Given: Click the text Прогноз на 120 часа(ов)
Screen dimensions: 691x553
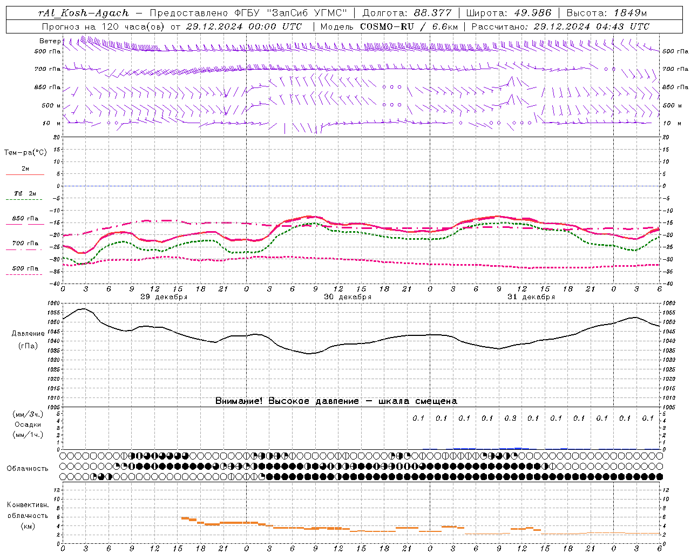Looking at the screenshot, I should click(104, 26).
